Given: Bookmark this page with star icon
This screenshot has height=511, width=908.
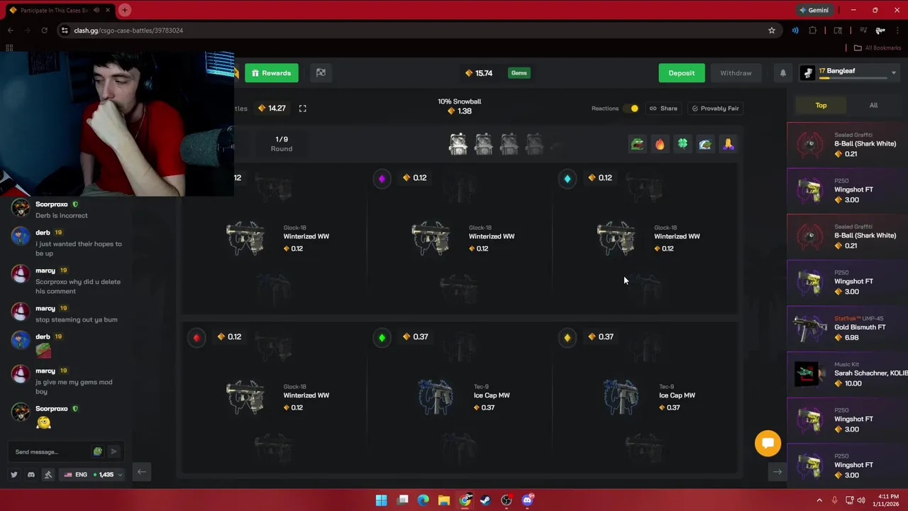Looking at the screenshot, I should (x=771, y=31).
